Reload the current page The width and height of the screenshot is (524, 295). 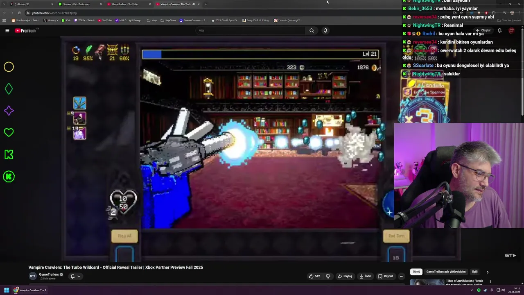(x=19, y=13)
